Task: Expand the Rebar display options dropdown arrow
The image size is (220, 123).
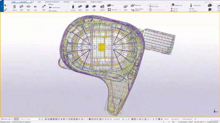Action: 148,10
